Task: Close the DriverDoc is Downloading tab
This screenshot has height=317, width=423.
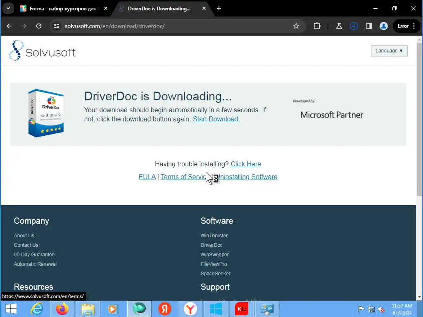Action: pos(204,8)
